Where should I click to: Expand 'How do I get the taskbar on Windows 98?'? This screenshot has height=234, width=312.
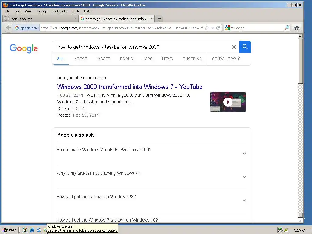pos(152,200)
